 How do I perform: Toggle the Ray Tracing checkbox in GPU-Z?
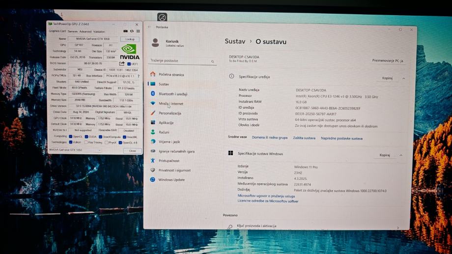point(86,142)
